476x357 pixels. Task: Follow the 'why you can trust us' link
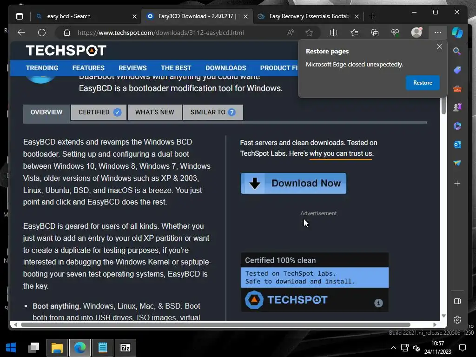[x=341, y=153]
